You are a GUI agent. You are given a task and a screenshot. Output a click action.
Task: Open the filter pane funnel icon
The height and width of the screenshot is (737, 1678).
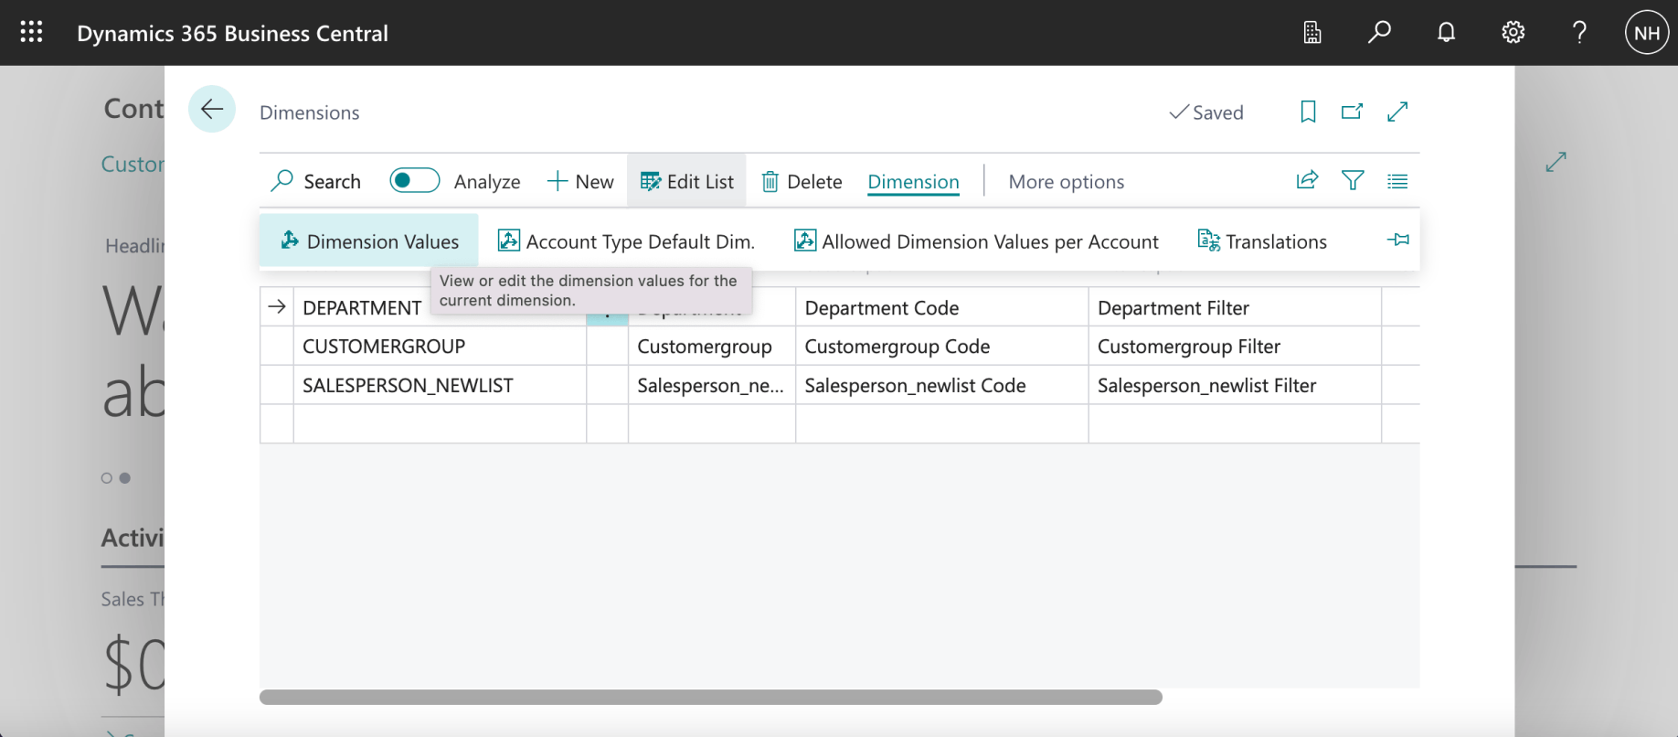[x=1353, y=181]
